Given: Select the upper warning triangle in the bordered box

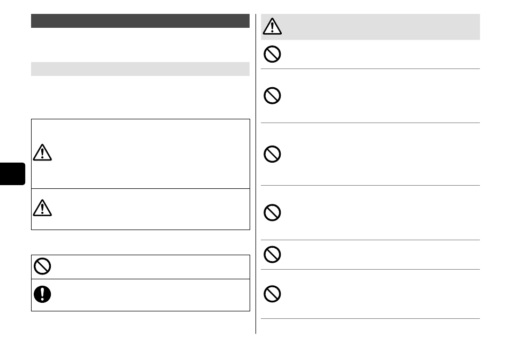Looking at the screenshot, I should [42, 152].
